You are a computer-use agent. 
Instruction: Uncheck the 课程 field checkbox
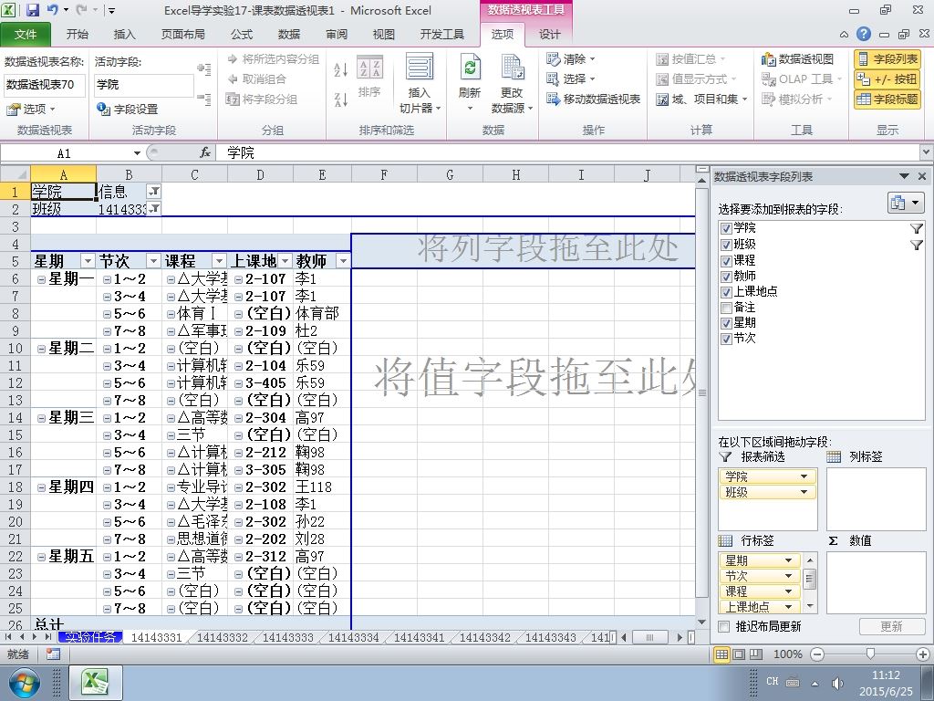726,260
